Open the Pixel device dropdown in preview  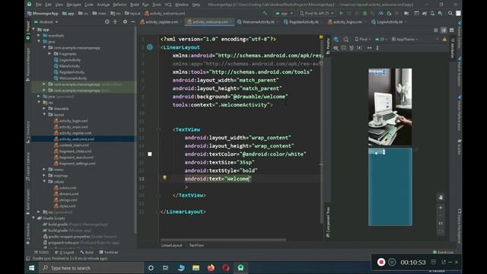(x=363, y=40)
